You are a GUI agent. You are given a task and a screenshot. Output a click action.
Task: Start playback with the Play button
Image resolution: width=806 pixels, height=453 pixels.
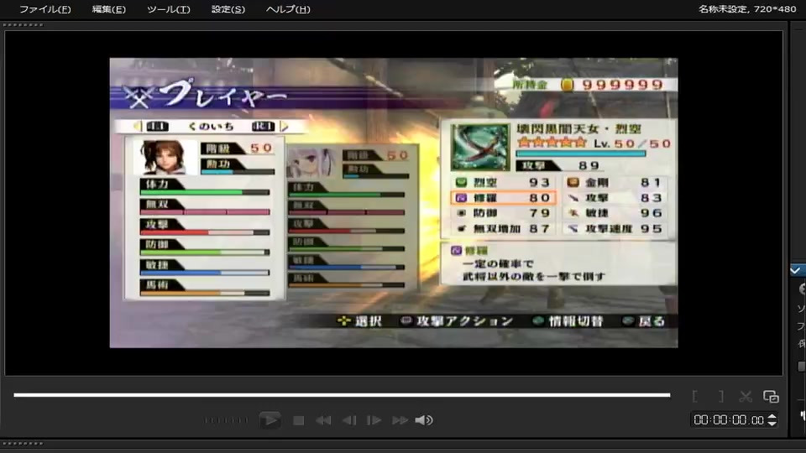(270, 420)
